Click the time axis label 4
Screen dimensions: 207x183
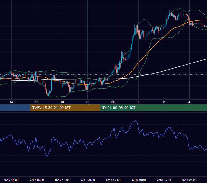(189, 102)
